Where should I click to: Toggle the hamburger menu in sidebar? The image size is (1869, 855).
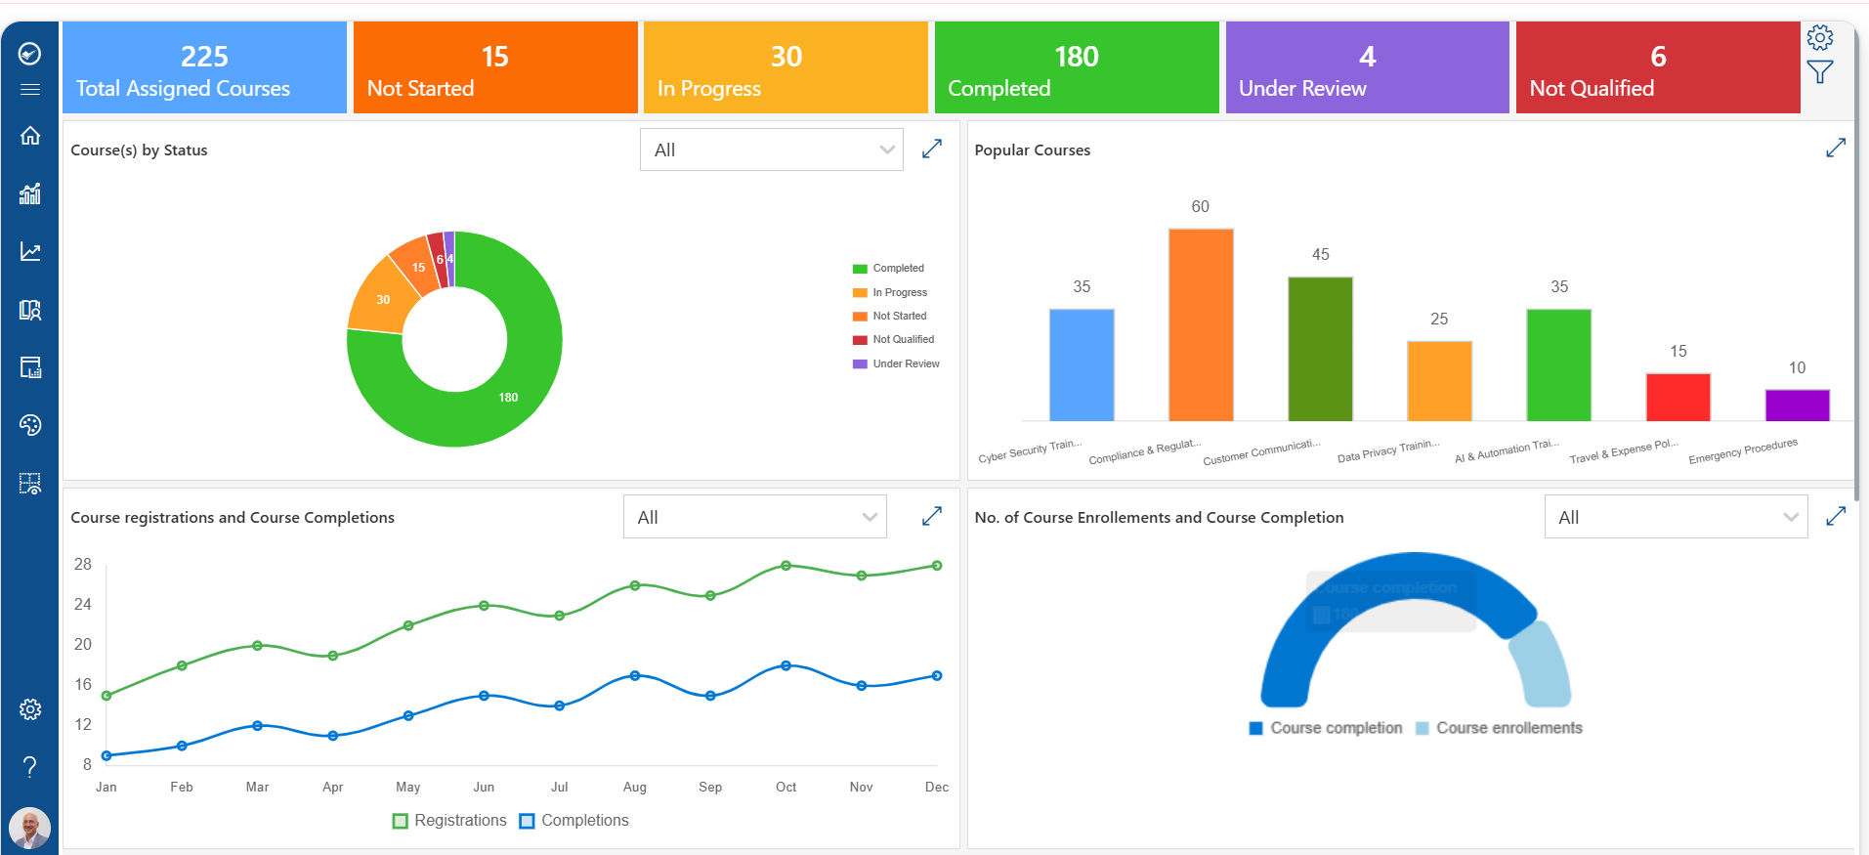(30, 89)
